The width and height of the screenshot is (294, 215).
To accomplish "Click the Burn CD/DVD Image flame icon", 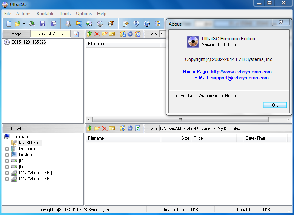I will (111, 24).
